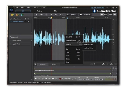This screenshot has height=91, width=127.
Task: Click the vertical zoom in magnifier
Action: (x=112, y=64)
